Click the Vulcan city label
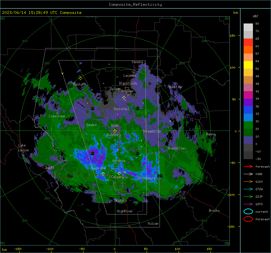The image size is (271, 253). pos(153,224)
